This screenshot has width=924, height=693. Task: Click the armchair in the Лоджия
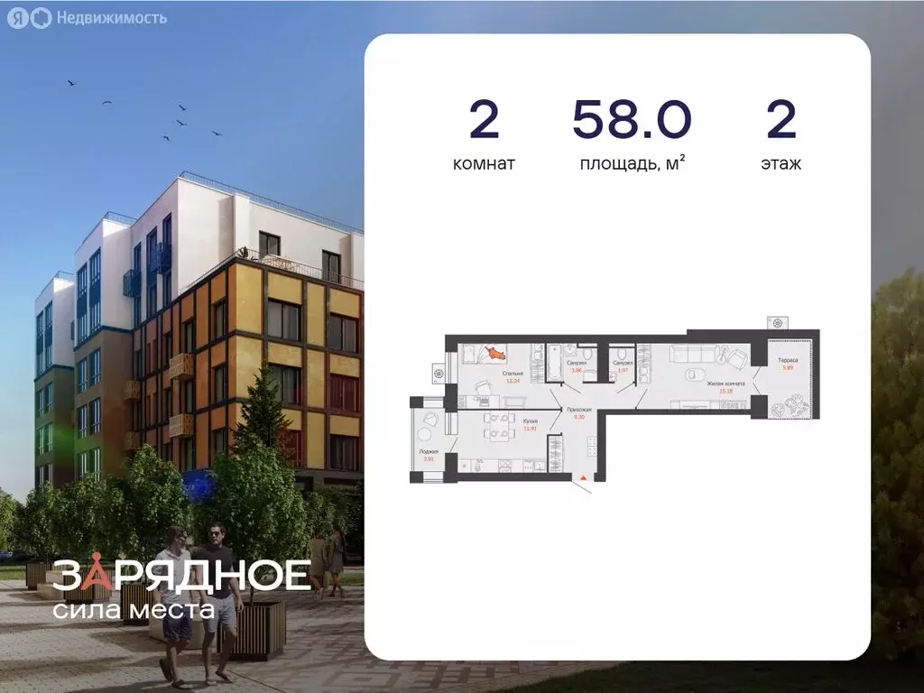(430, 419)
